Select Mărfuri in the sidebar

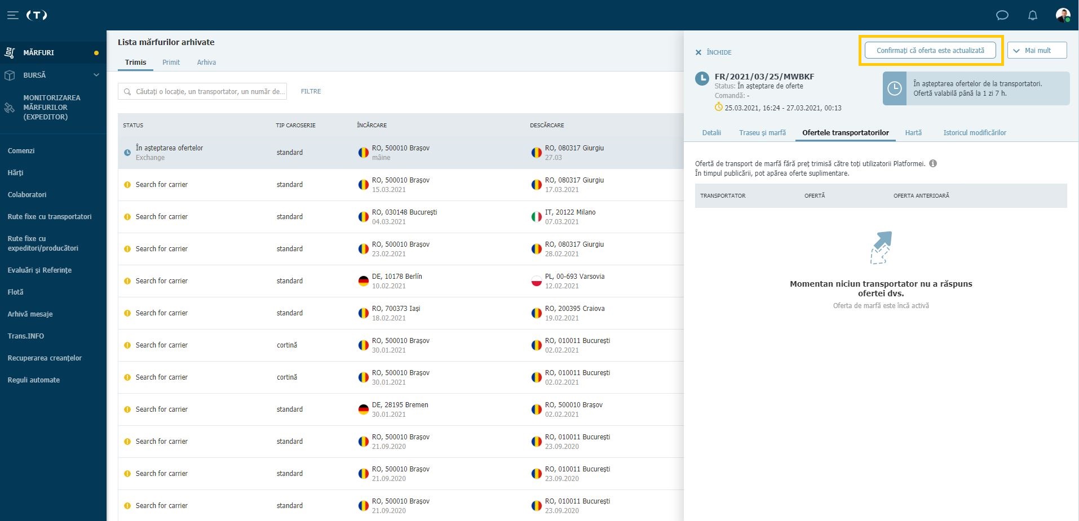click(53, 52)
